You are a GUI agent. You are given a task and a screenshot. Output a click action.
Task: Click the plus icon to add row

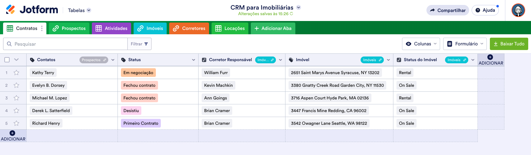point(12,133)
